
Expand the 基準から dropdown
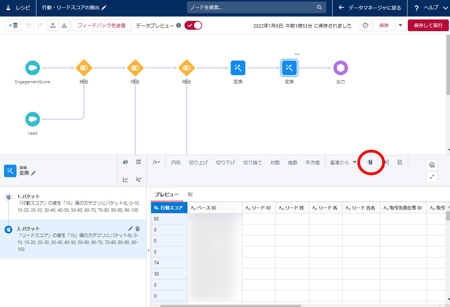[x=343, y=162]
